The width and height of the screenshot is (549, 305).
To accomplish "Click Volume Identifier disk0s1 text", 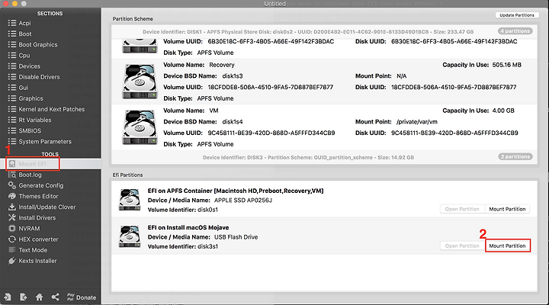I will point(183,210).
